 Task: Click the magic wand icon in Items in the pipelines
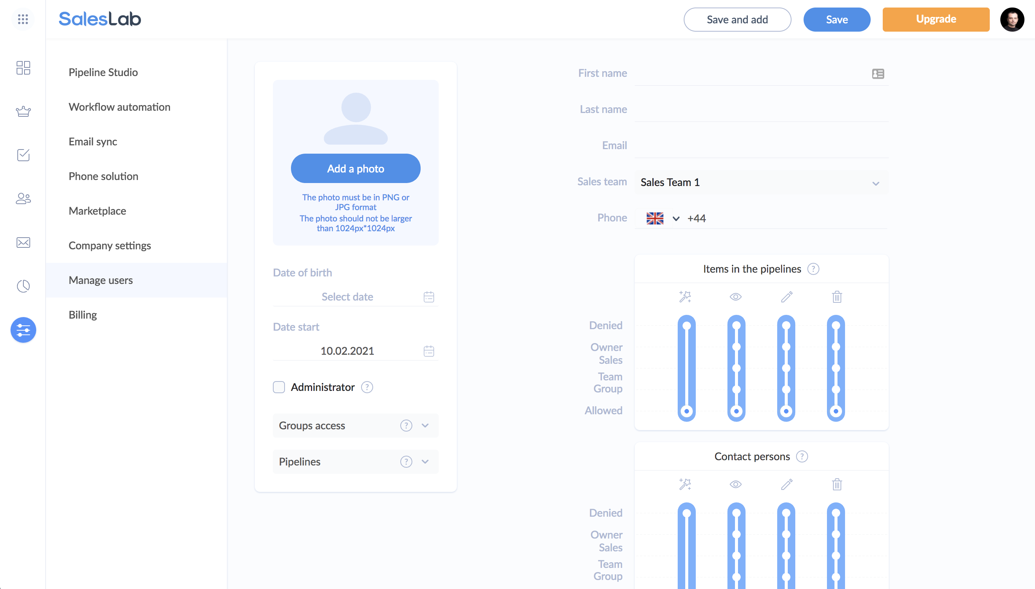tap(685, 296)
